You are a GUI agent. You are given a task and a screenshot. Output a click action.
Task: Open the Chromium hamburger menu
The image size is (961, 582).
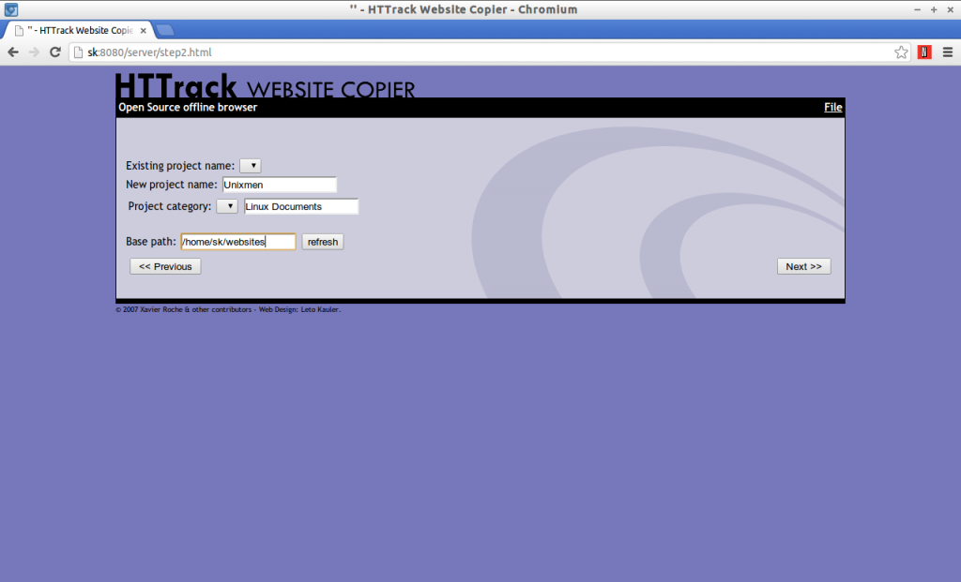click(x=948, y=52)
